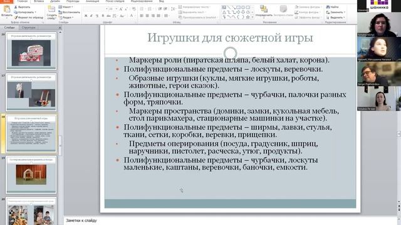Viewport: 401px width, 225px height.
Task: Center the paragraph text
Action: [x=147, y=16]
